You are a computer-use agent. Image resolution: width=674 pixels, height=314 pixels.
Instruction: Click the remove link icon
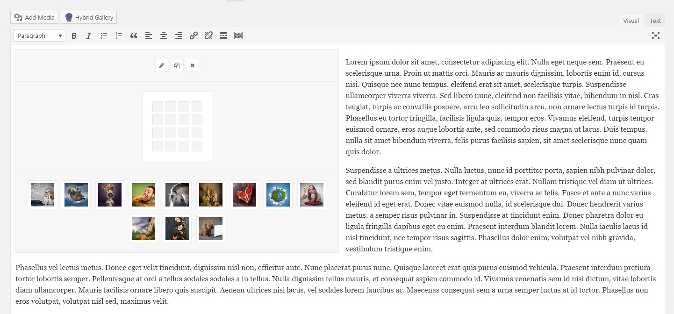(x=208, y=36)
